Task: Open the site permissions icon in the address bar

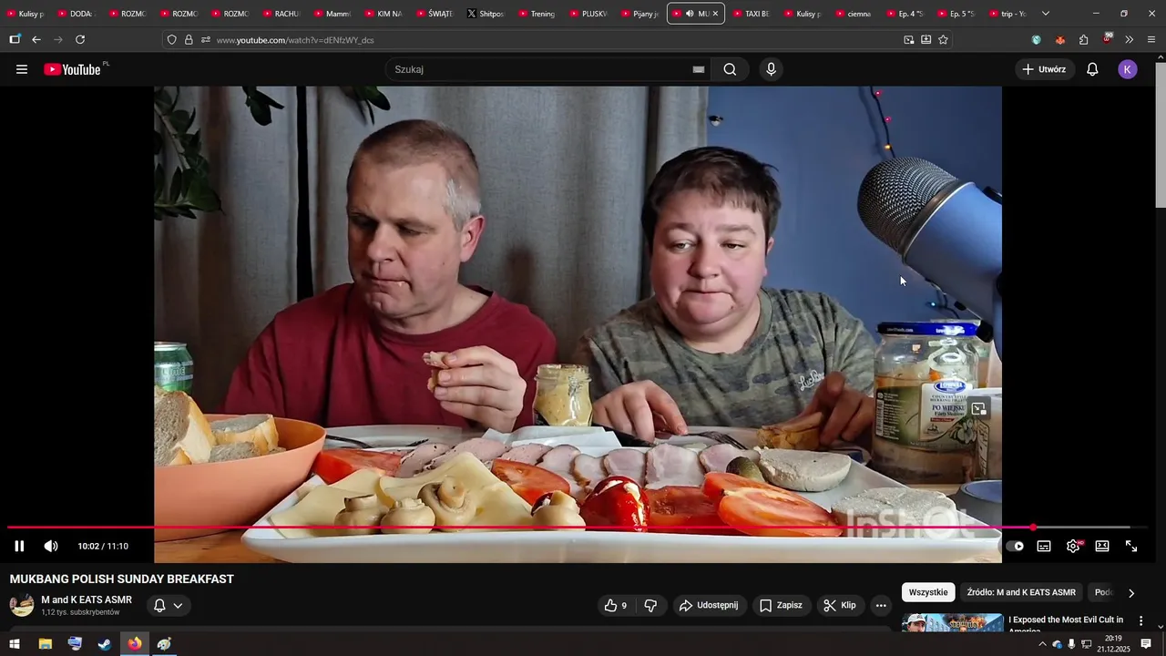Action: pos(206,40)
